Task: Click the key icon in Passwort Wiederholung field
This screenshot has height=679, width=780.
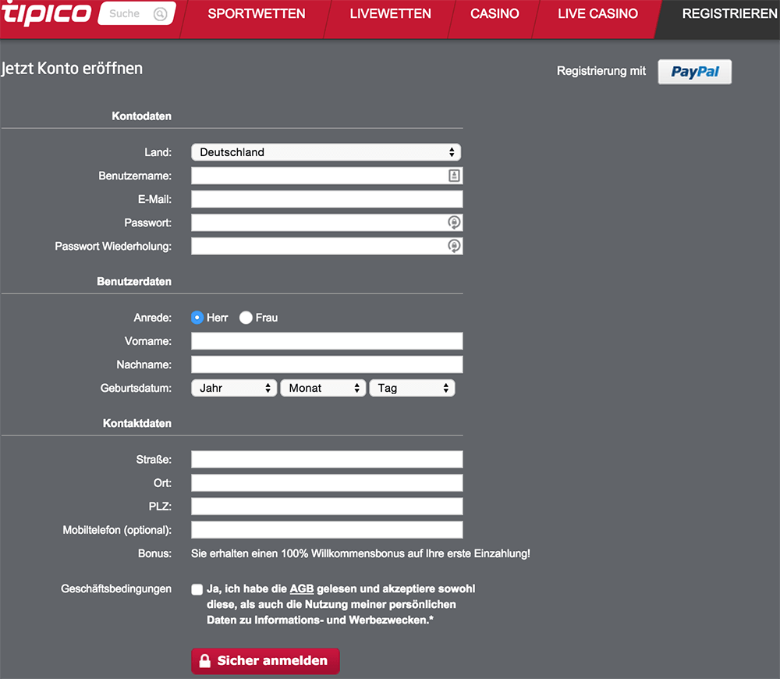Action: pos(454,246)
